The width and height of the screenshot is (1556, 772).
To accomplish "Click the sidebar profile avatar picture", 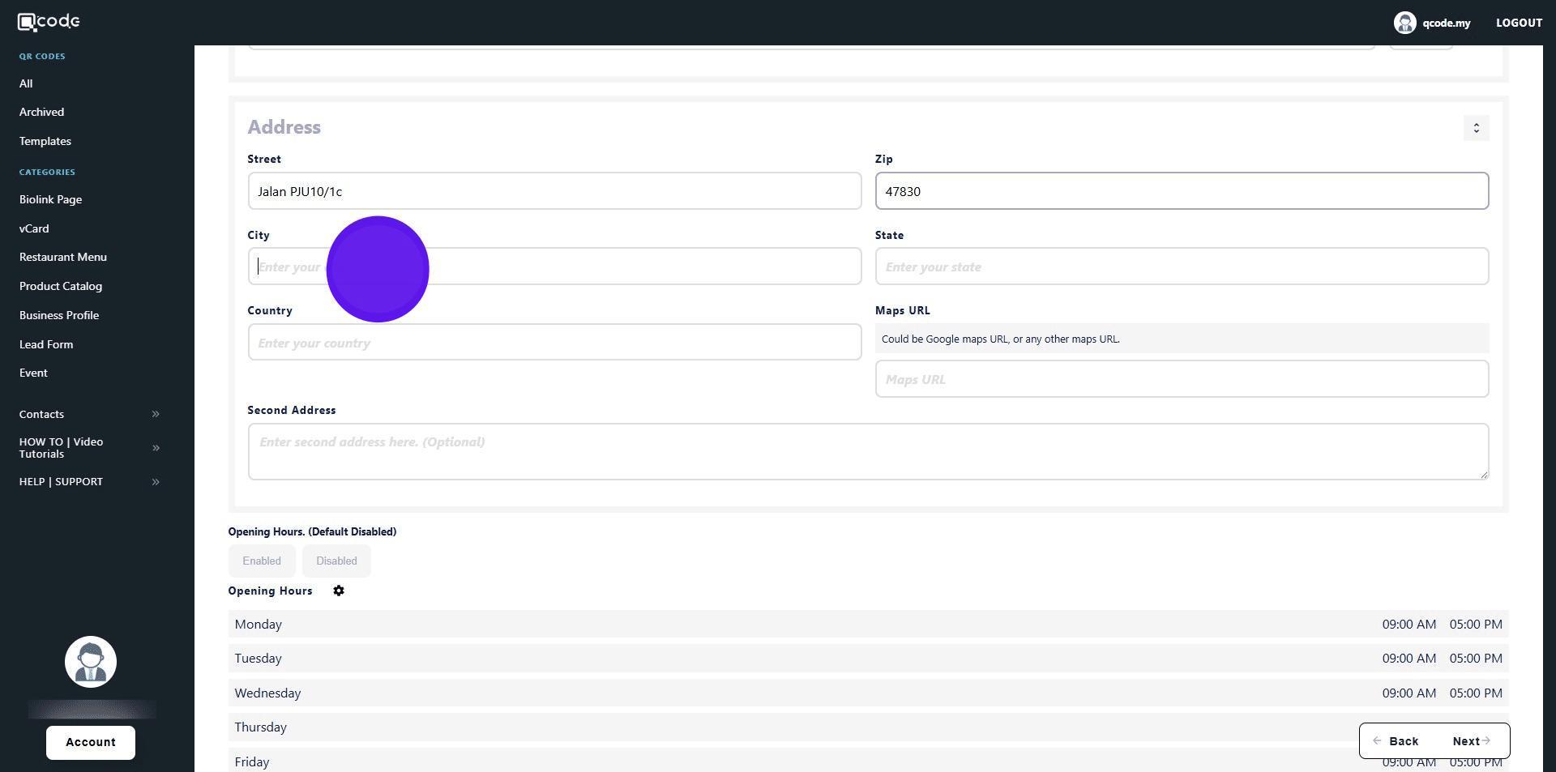I will point(91,662).
